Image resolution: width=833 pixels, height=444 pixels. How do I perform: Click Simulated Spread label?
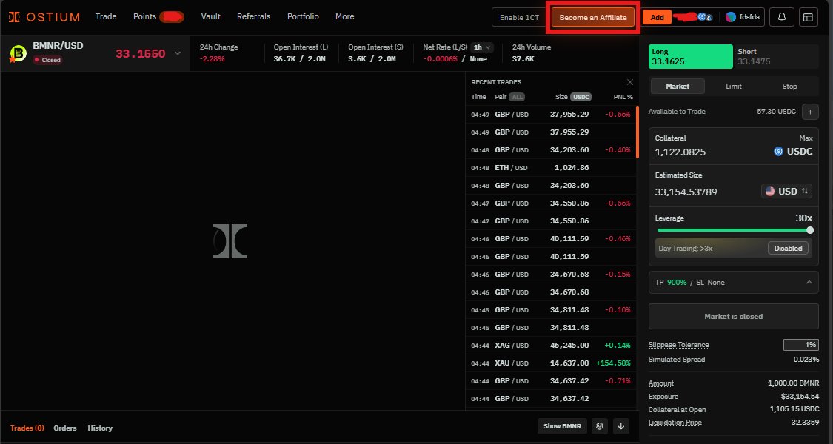coord(676,360)
